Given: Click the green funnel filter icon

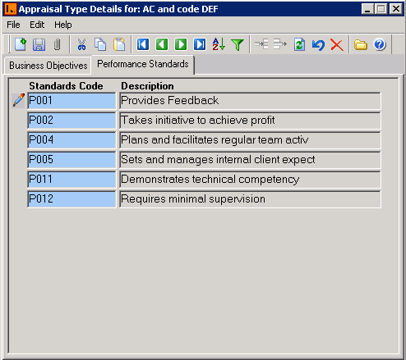Looking at the screenshot, I should (238, 45).
